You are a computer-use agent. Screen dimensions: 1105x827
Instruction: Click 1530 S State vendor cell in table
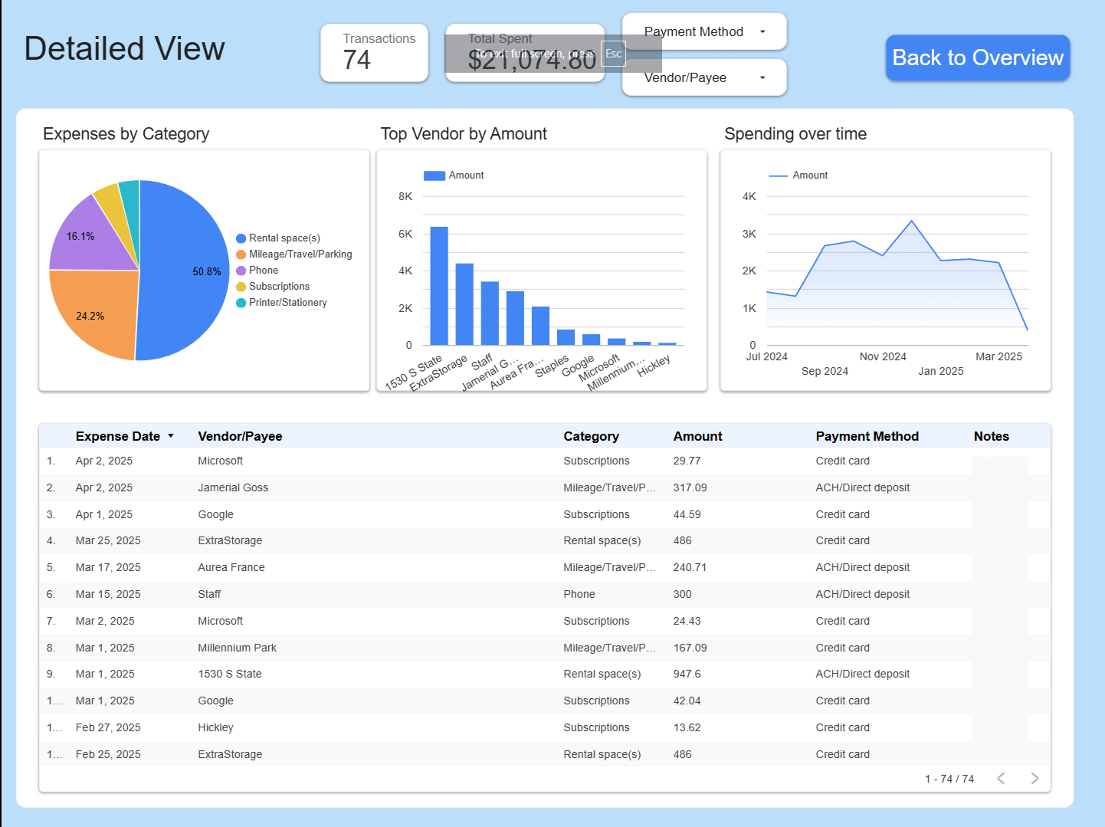coord(230,674)
